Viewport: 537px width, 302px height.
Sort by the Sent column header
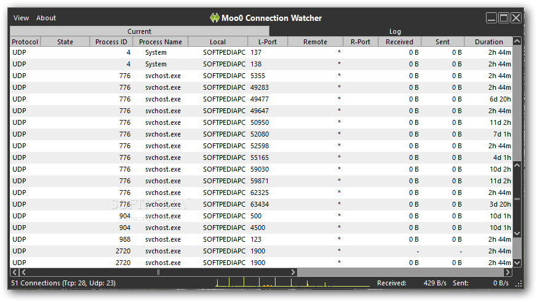click(442, 42)
